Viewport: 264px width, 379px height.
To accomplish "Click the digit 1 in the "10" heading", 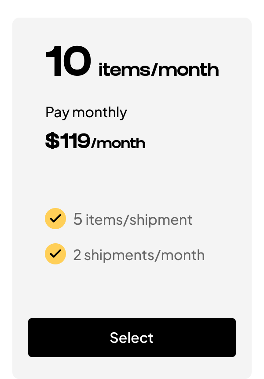I will [54, 62].
